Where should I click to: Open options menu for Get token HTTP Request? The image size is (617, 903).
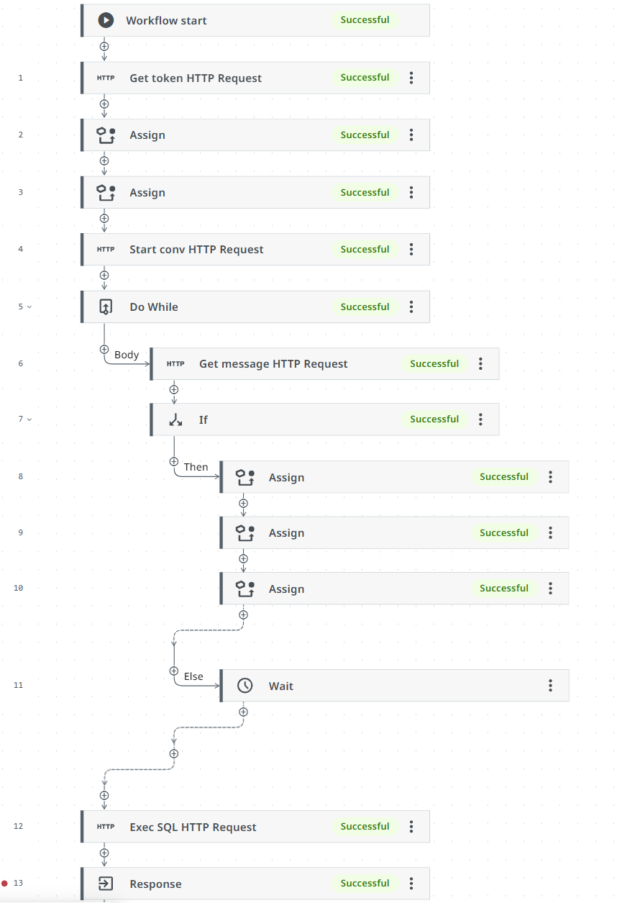411,78
